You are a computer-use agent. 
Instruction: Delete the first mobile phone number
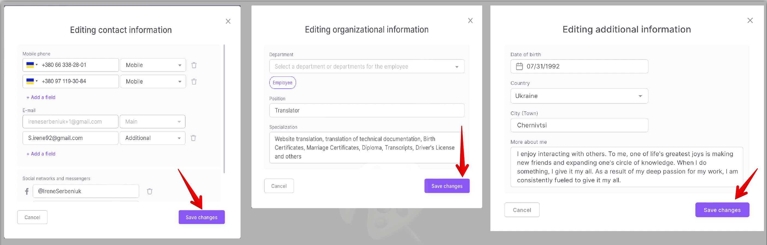click(x=194, y=65)
